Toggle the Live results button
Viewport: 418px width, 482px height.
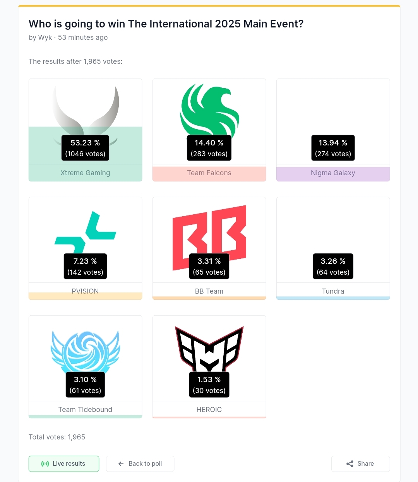click(x=64, y=464)
